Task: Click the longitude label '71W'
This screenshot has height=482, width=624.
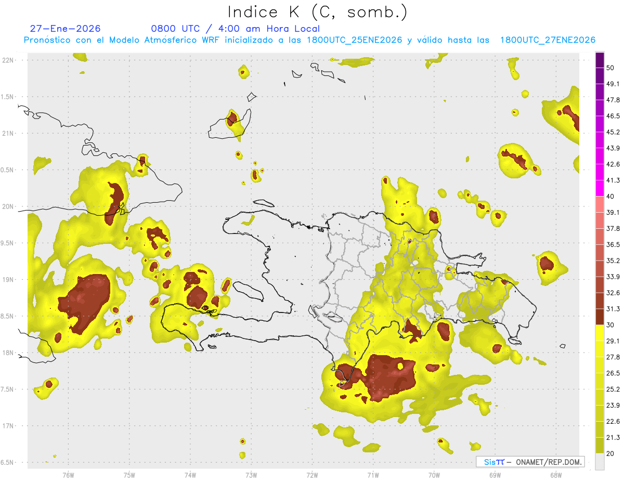Action: click(373, 475)
